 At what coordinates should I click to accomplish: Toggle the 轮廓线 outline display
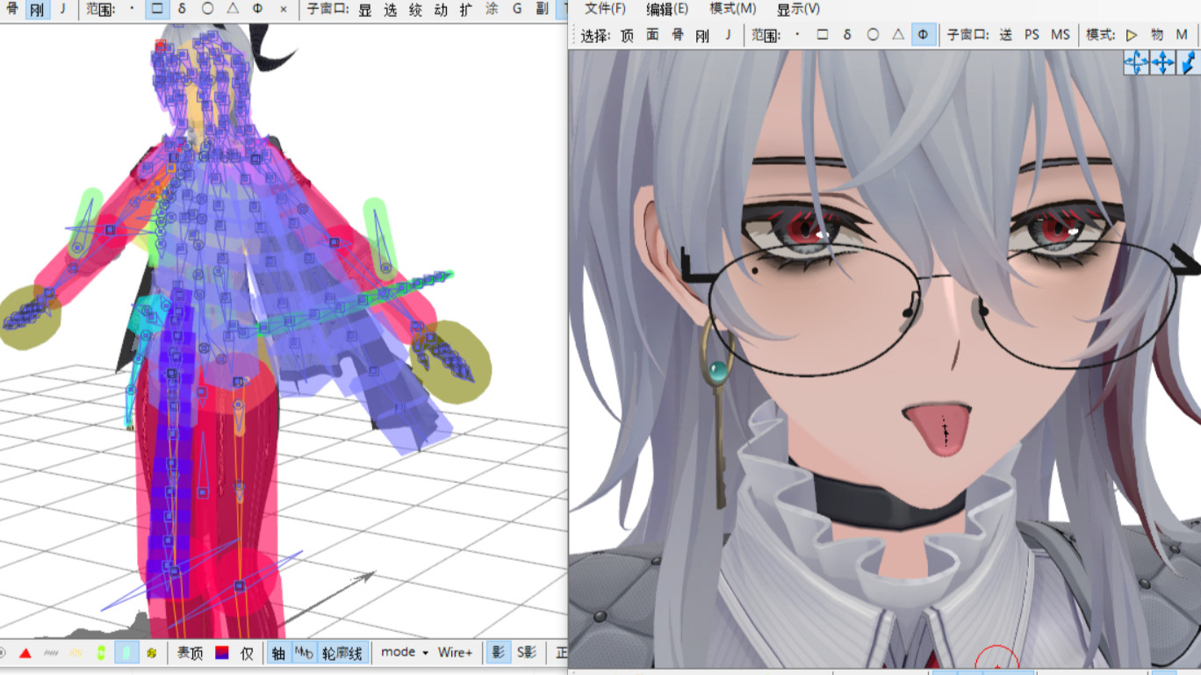(x=342, y=653)
